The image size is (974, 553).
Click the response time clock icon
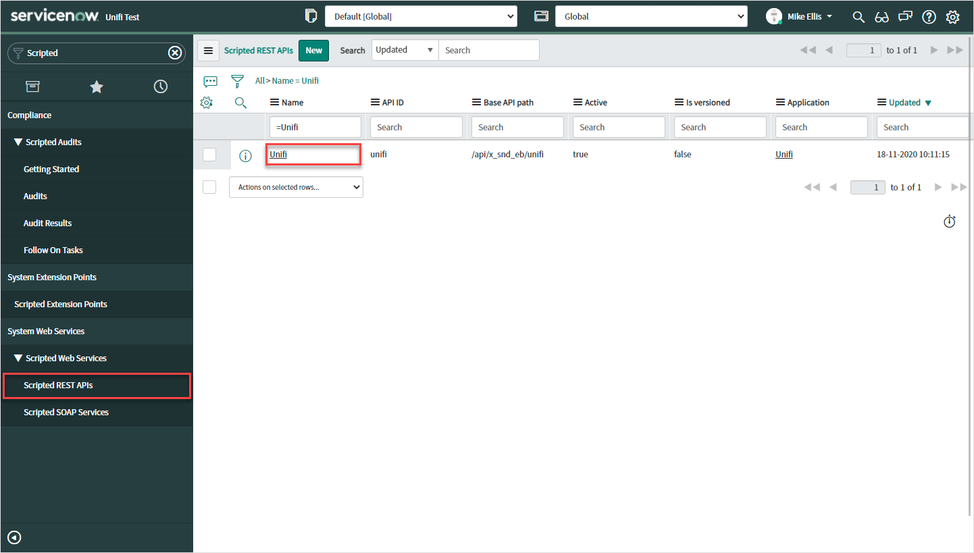pyautogui.click(x=950, y=221)
